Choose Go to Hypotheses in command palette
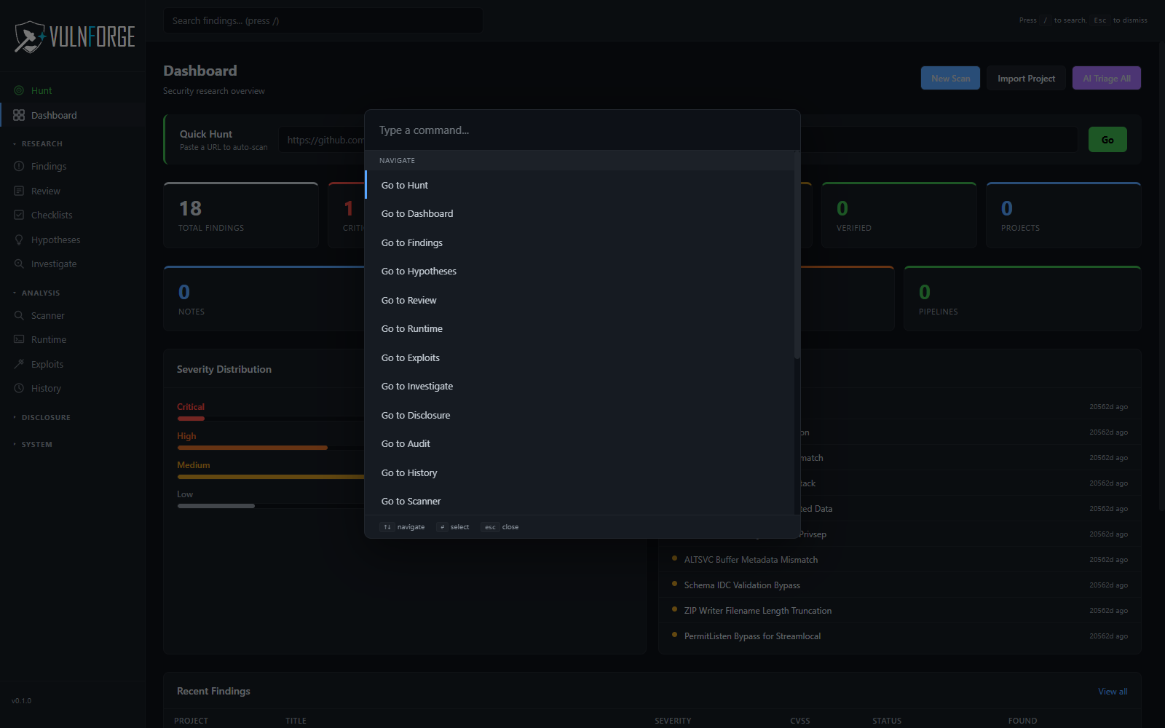This screenshot has width=1165, height=728. click(419, 271)
